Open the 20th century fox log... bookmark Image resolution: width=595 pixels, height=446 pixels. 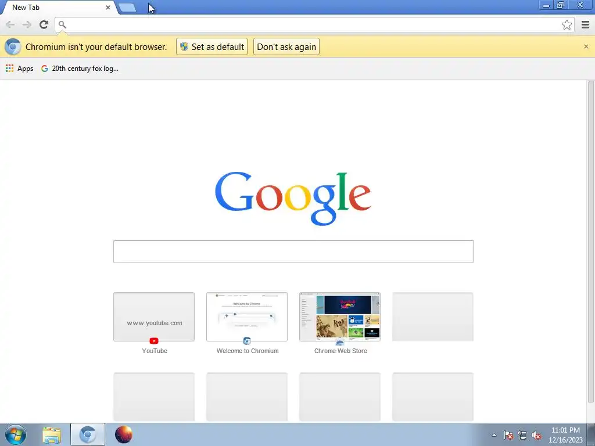coord(80,69)
